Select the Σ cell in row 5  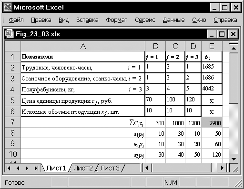[212, 100]
